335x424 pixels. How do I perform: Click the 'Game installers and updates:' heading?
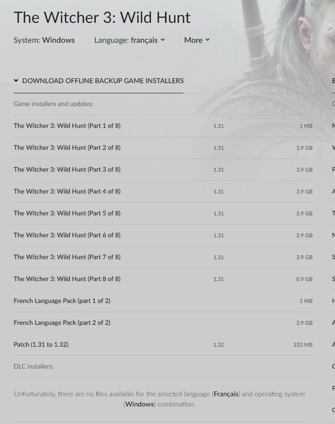[54, 104]
